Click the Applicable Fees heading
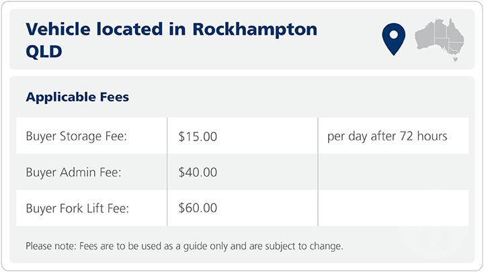The width and height of the screenshot is (484, 272). 77,97
